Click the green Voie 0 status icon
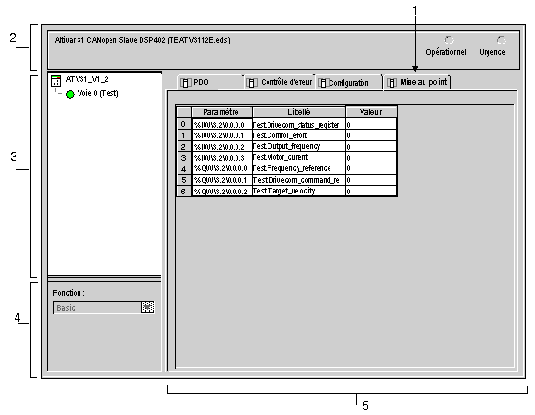The height and width of the screenshot is (415, 535). pos(70,94)
